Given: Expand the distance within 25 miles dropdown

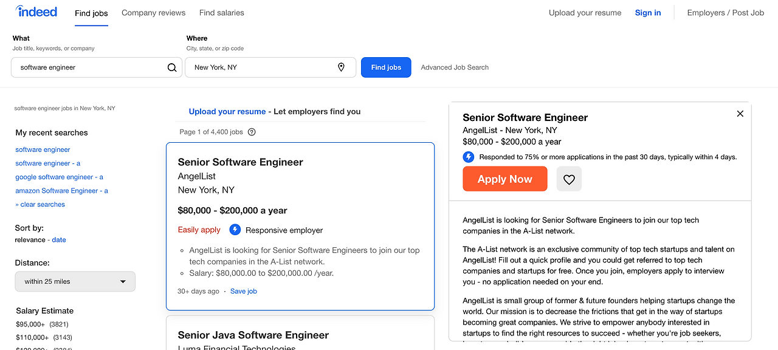Looking at the screenshot, I should pyautogui.click(x=75, y=281).
